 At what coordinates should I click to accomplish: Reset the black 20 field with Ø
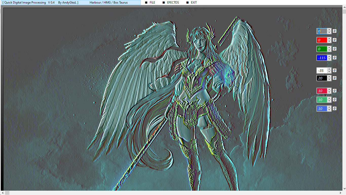click(x=334, y=78)
